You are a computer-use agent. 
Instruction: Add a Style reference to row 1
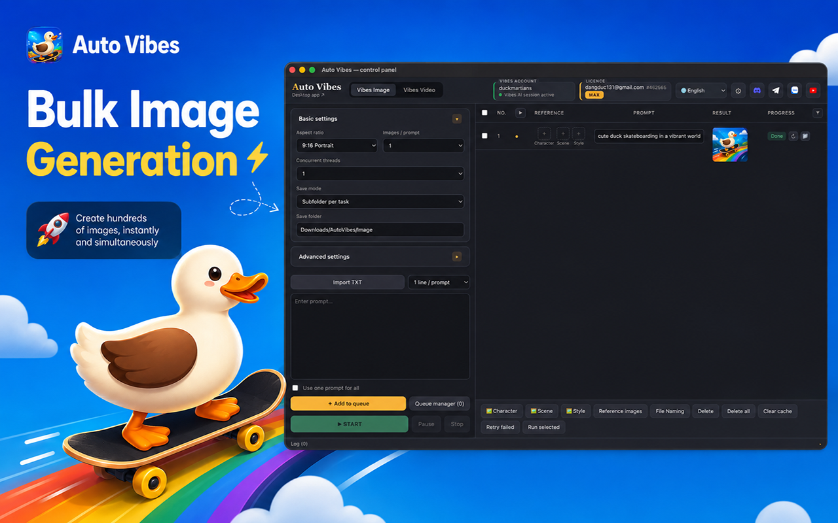click(579, 133)
